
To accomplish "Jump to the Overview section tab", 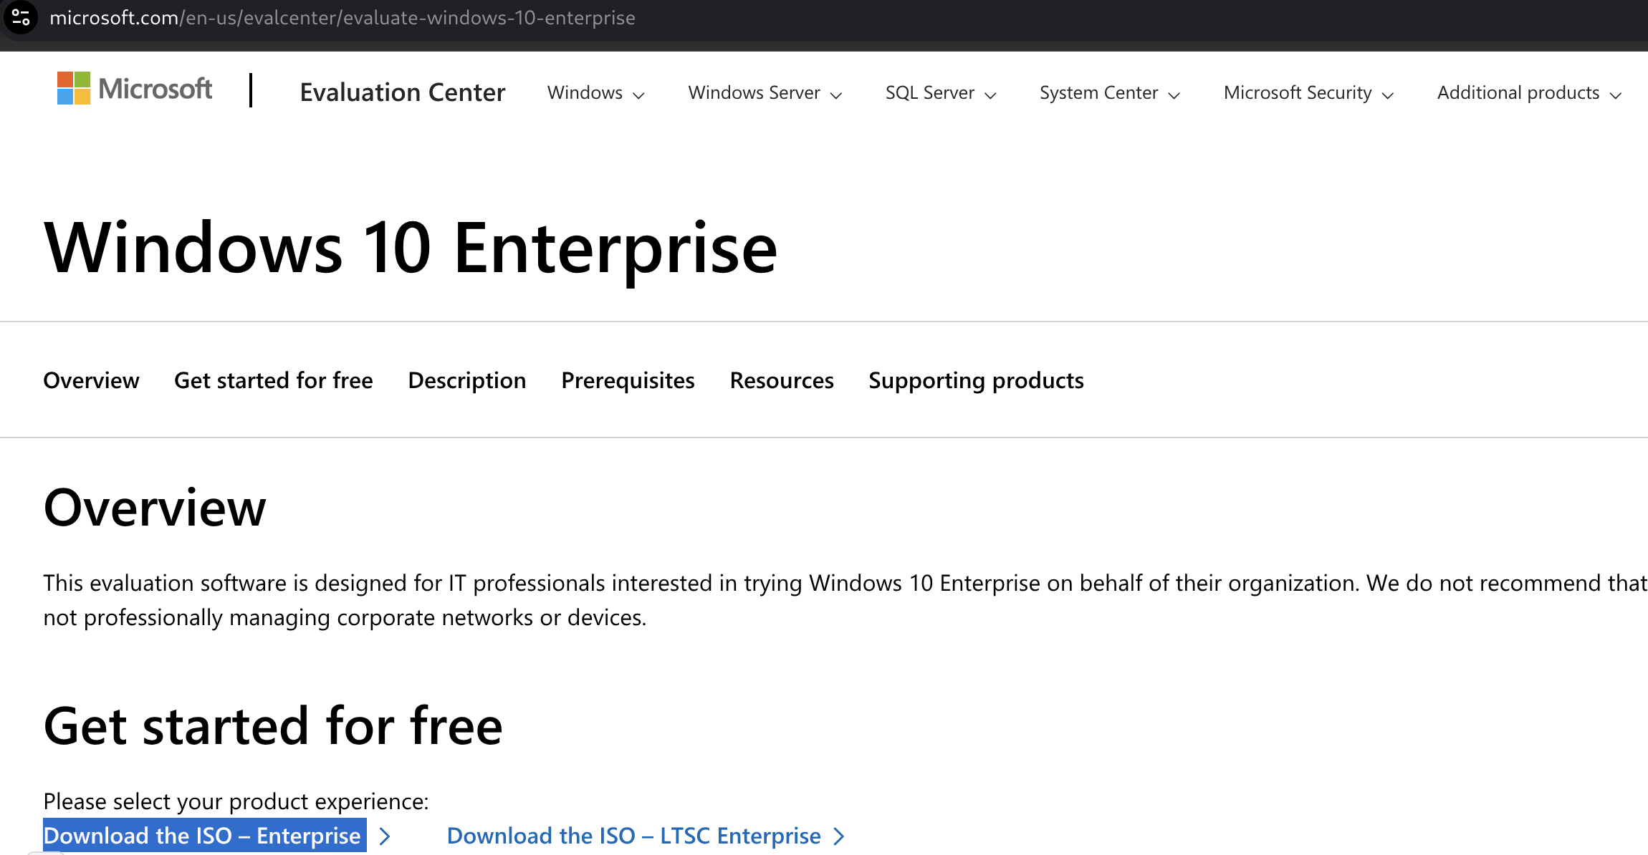I will 91,380.
